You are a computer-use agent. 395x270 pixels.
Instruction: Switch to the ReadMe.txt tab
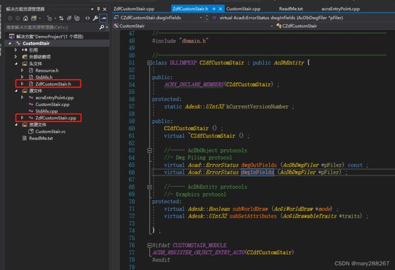coord(291,9)
